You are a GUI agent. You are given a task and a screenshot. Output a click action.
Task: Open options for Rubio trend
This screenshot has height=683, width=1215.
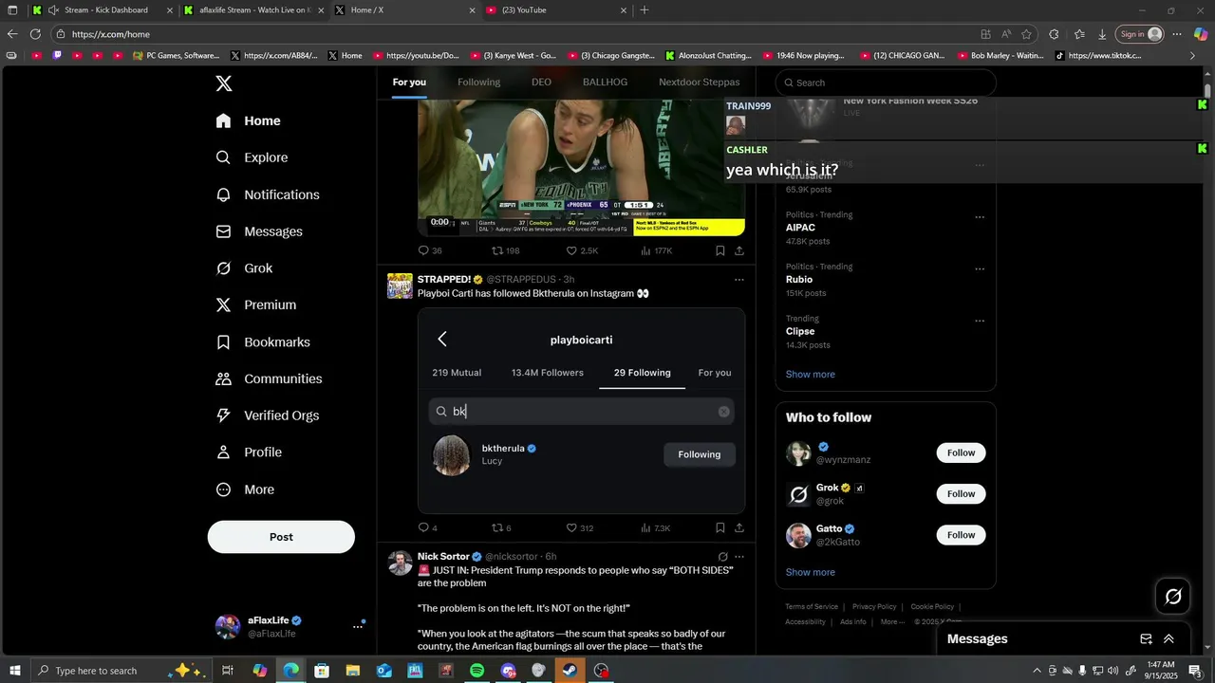click(x=980, y=269)
